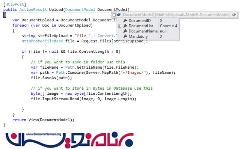Image resolution: width=240 pixels, height=149 pixels.
Task: Click the foreach keyword
Action: click(21, 25)
